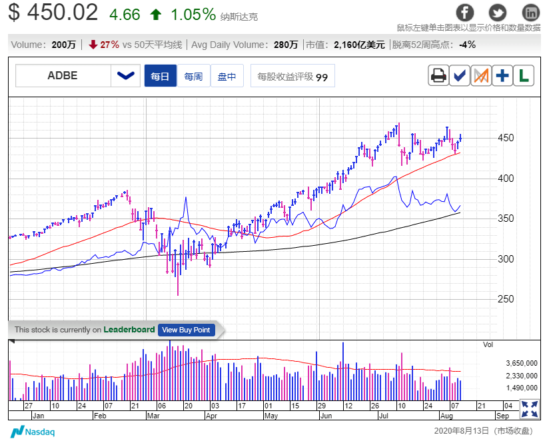Click the 250 price axis label
Image resolution: width=547 pixels, height=439 pixels.
click(506, 299)
